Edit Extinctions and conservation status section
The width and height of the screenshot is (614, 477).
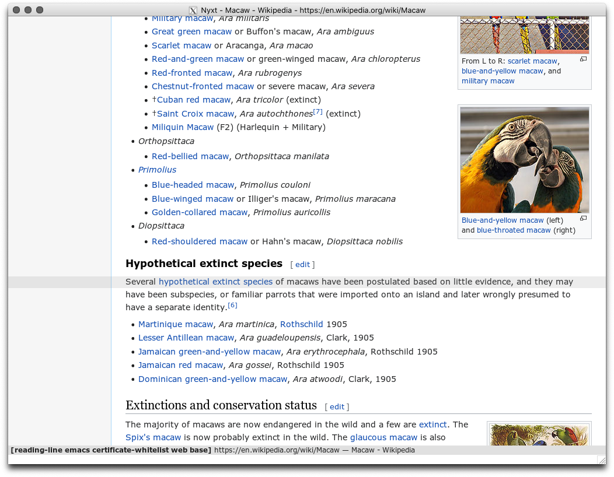(337, 407)
